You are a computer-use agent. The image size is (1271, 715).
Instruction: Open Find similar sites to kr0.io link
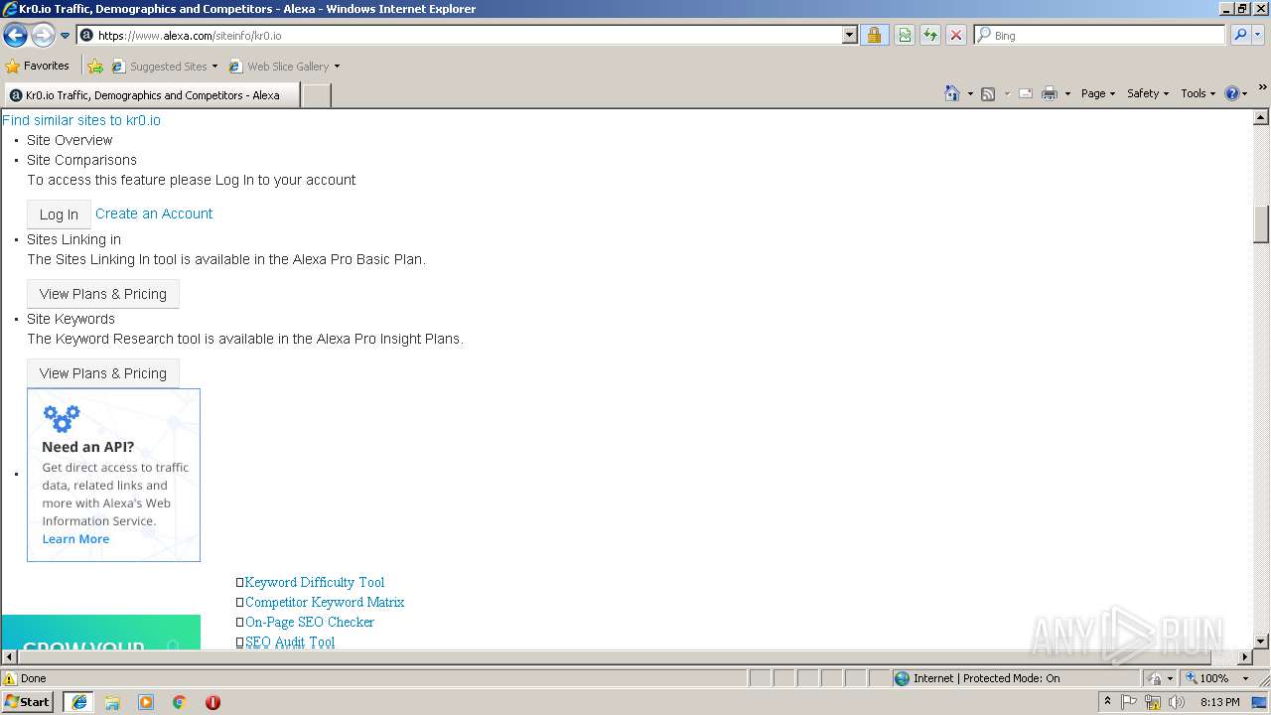tap(81, 120)
